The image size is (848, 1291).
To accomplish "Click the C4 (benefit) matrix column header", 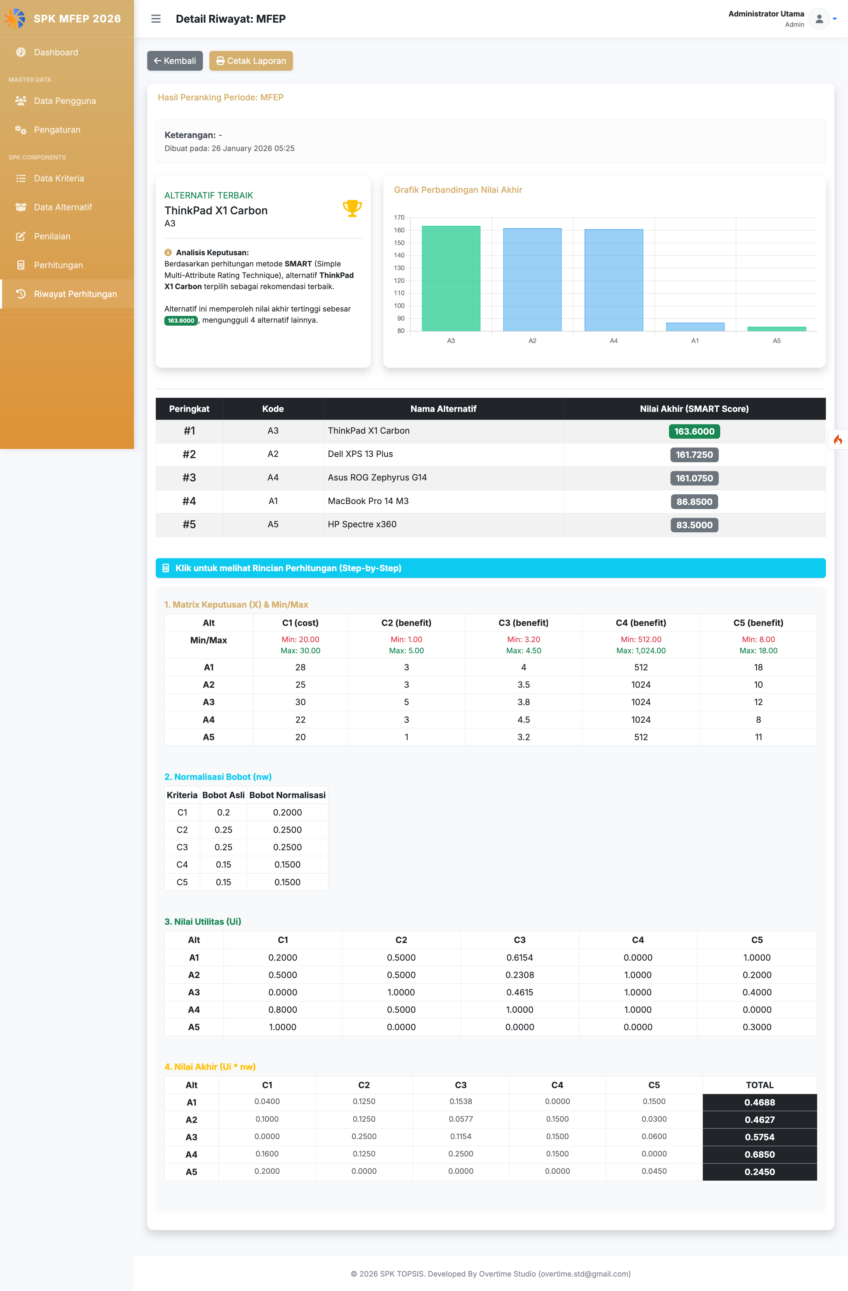I will coord(641,623).
